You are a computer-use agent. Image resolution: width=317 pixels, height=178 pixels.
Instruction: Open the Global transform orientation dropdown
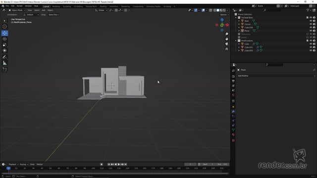point(101,10)
